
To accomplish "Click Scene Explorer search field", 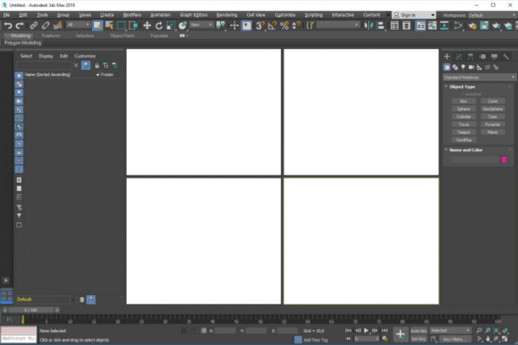I will [x=44, y=65].
